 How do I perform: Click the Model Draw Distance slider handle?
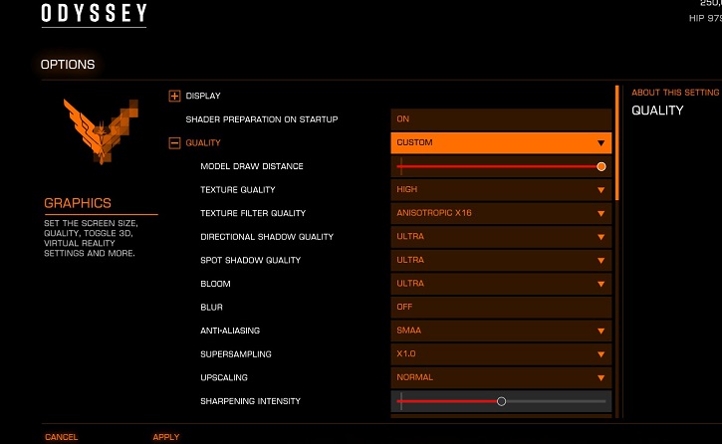(x=601, y=166)
